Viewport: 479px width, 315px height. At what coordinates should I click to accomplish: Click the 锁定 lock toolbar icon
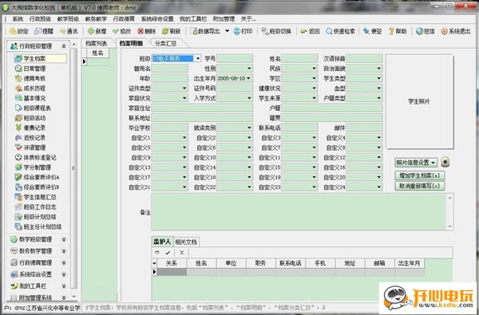13,31
